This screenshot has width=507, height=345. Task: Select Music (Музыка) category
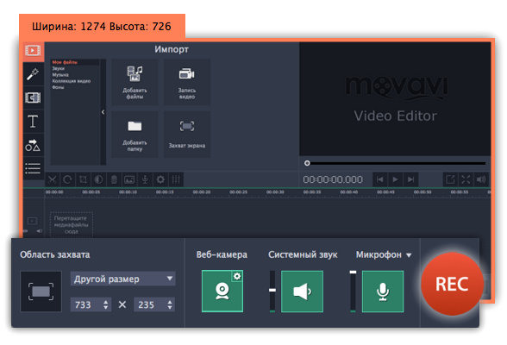point(60,75)
